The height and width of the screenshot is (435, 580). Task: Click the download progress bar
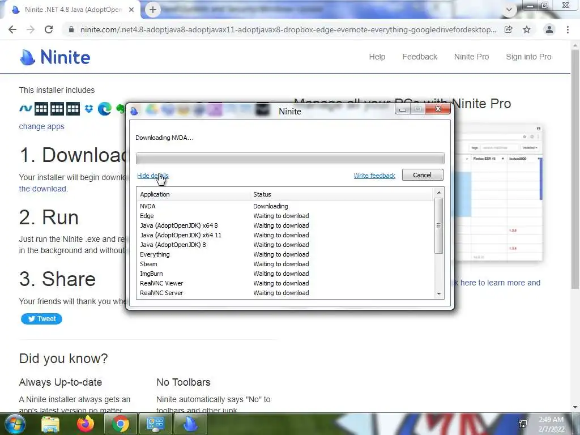click(x=290, y=159)
